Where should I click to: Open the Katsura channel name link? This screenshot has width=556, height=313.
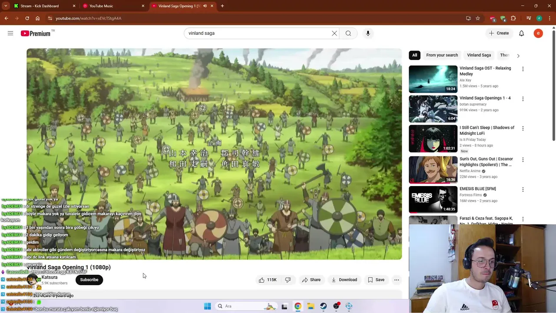(x=50, y=277)
